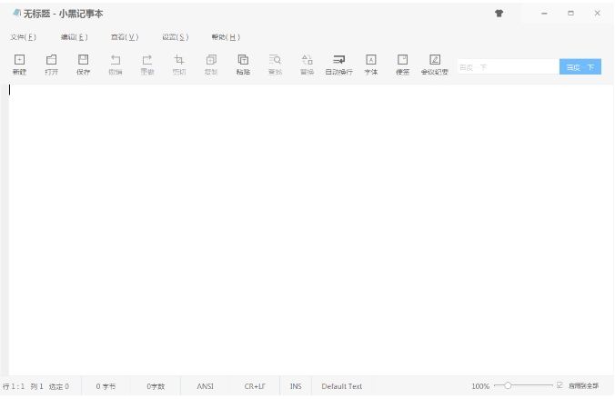This screenshot has height=399, width=615.
Task: Minimize the notepad window
Action: pos(544,14)
